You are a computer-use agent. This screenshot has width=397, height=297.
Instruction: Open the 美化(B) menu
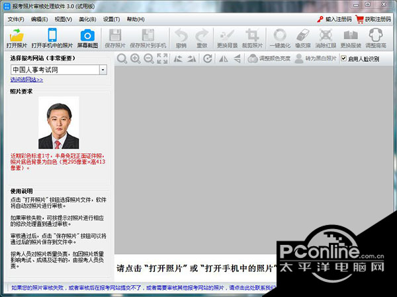(87, 19)
